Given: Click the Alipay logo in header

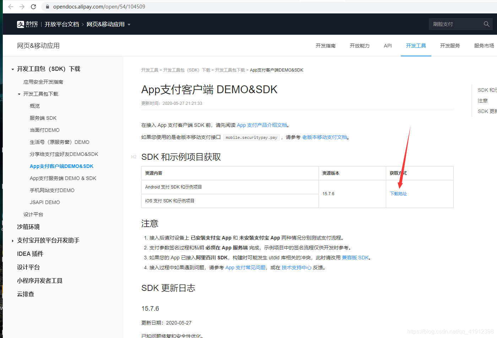Looking at the screenshot, I should click(27, 24).
